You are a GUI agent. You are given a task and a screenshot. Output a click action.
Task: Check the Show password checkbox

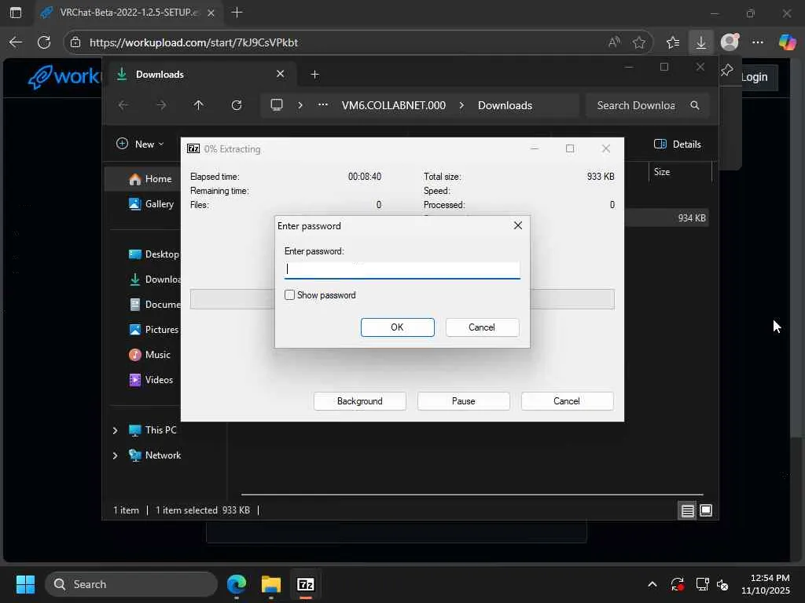(290, 295)
